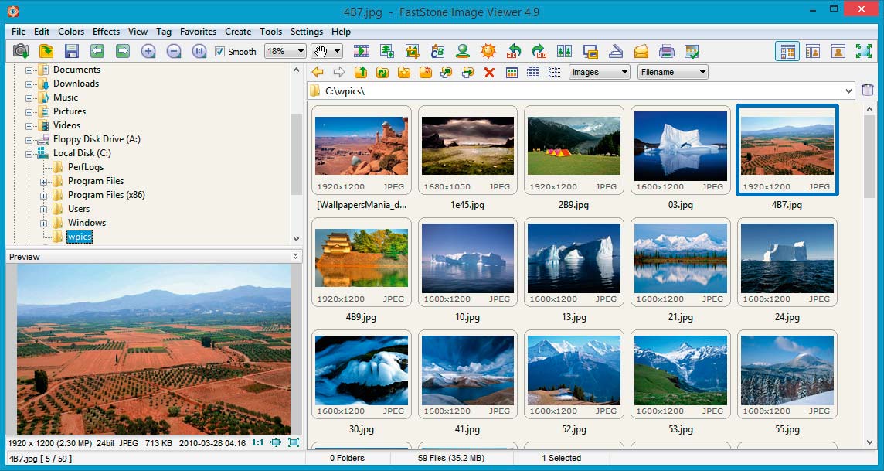Screen dimensions: 884x471
Task: Start the slideshow with the filmstrip icon
Action: click(x=362, y=51)
